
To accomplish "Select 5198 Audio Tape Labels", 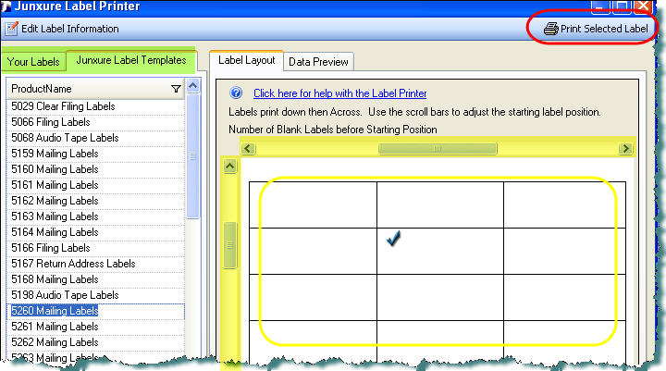I will click(95, 295).
